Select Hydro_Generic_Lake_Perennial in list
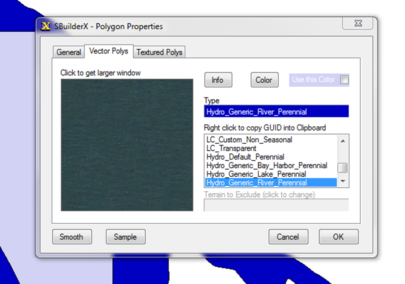 tap(256, 174)
